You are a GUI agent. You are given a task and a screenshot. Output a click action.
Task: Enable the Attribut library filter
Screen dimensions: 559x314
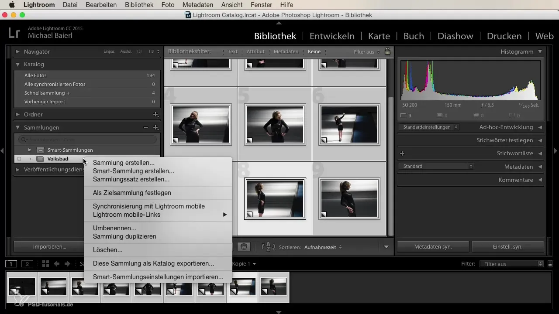pyautogui.click(x=255, y=51)
